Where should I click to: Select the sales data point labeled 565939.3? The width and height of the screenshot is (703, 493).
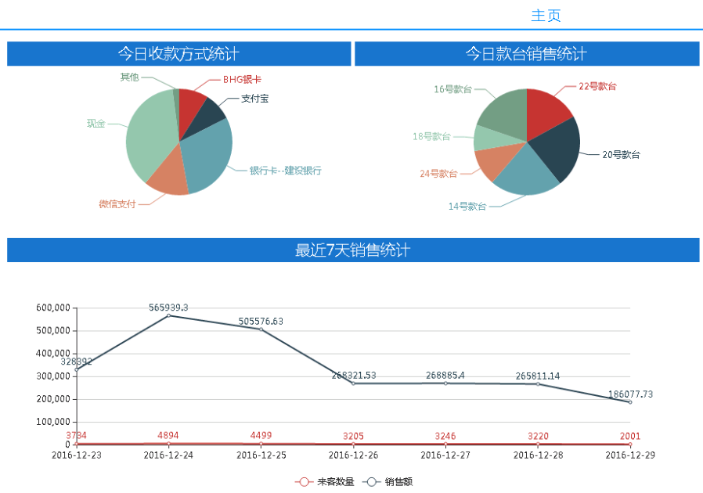tap(168, 315)
